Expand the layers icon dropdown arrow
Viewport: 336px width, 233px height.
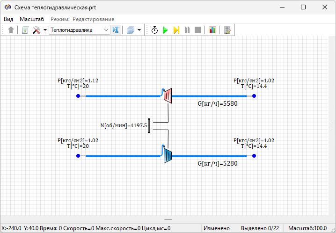pyautogui.click(x=139, y=30)
